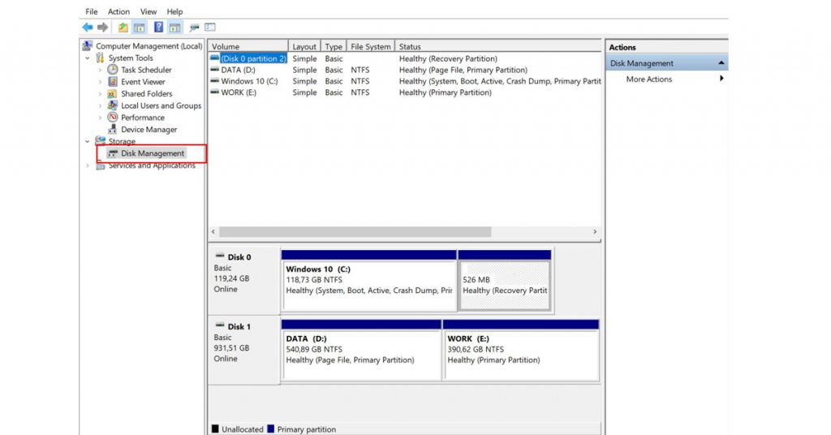Select the Task Scheduler tree label
Viewport: 831px width, 435px height.
[146, 70]
